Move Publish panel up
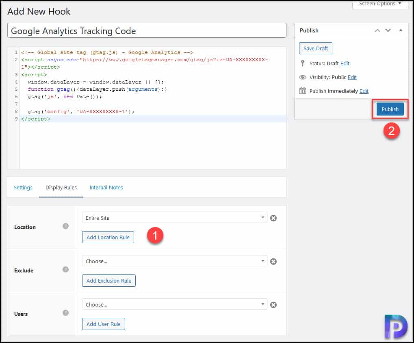 click(377, 30)
